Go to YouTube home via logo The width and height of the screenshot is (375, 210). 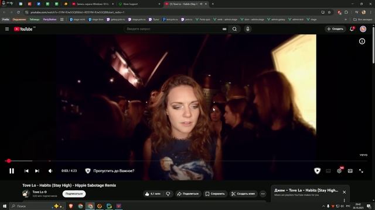click(23, 29)
